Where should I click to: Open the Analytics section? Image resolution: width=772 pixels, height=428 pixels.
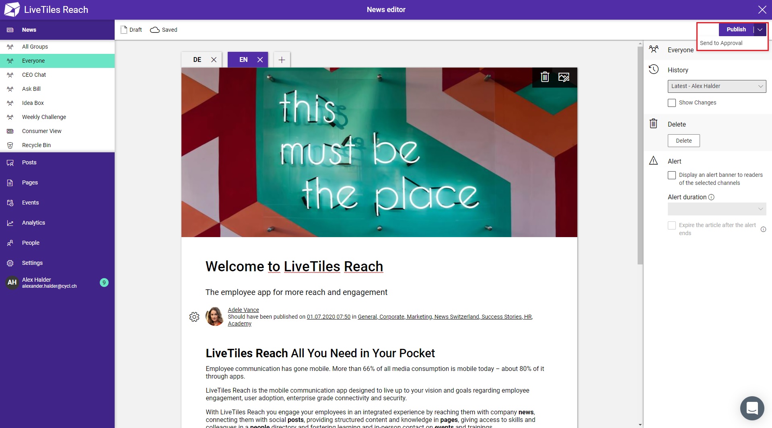(x=57, y=223)
